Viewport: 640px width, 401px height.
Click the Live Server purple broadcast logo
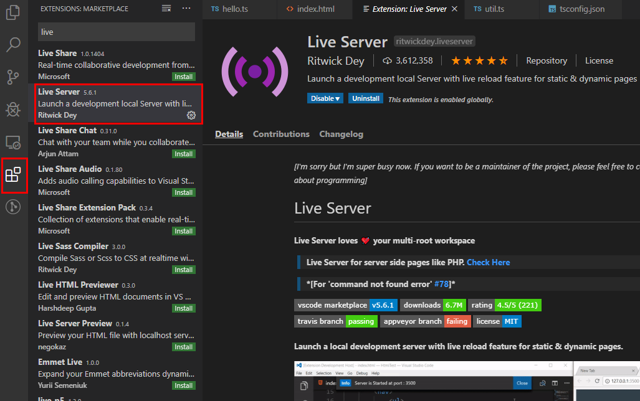point(255,72)
